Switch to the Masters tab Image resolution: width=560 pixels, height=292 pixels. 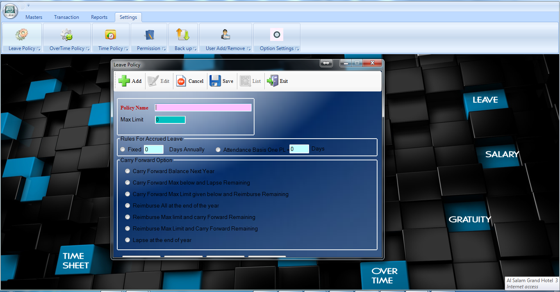34,17
